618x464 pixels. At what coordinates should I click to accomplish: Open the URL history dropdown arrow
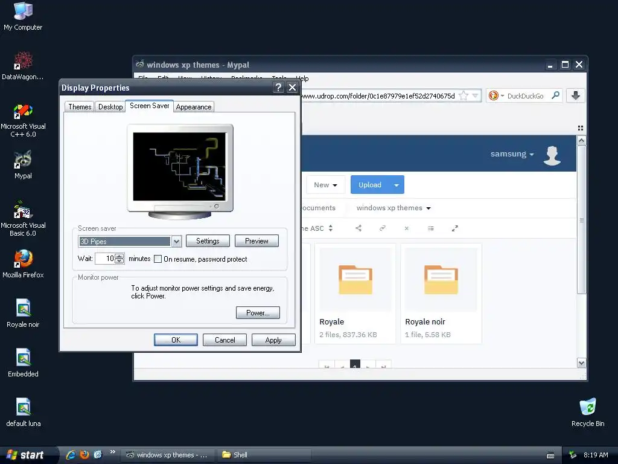[x=476, y=95]
